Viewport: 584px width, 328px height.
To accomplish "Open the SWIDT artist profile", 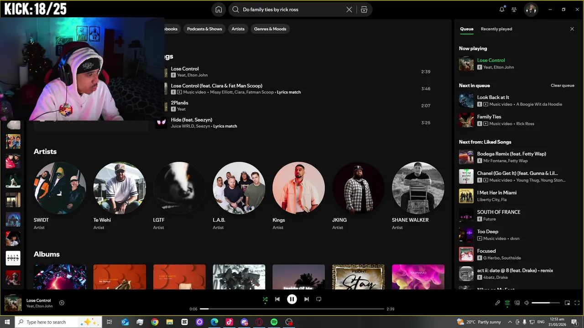I will (60, 188).
